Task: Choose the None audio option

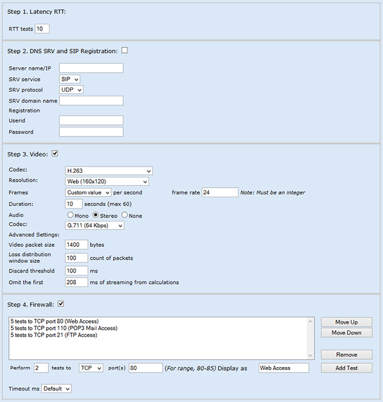Action: coord(124,215)
